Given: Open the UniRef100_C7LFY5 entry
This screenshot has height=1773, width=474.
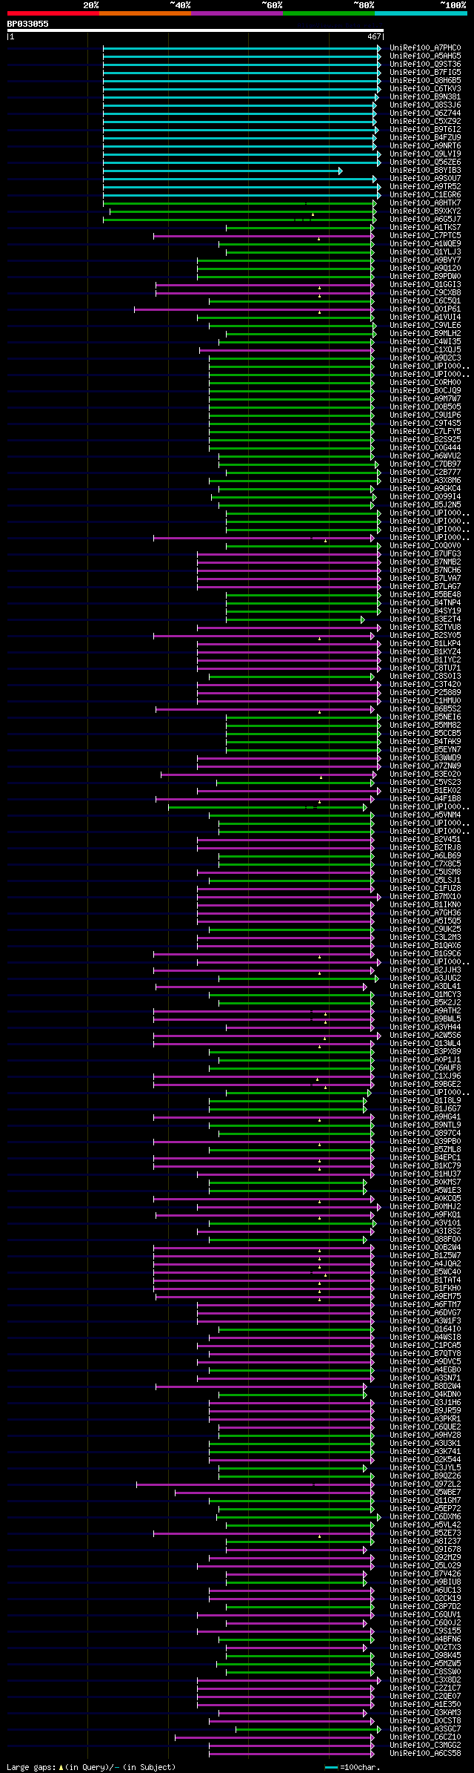Looking at the screenshot, I should (425, 432).
